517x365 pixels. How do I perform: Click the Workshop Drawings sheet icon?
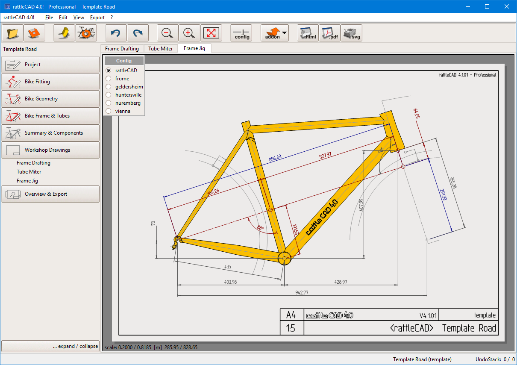(x=13, y=150)
